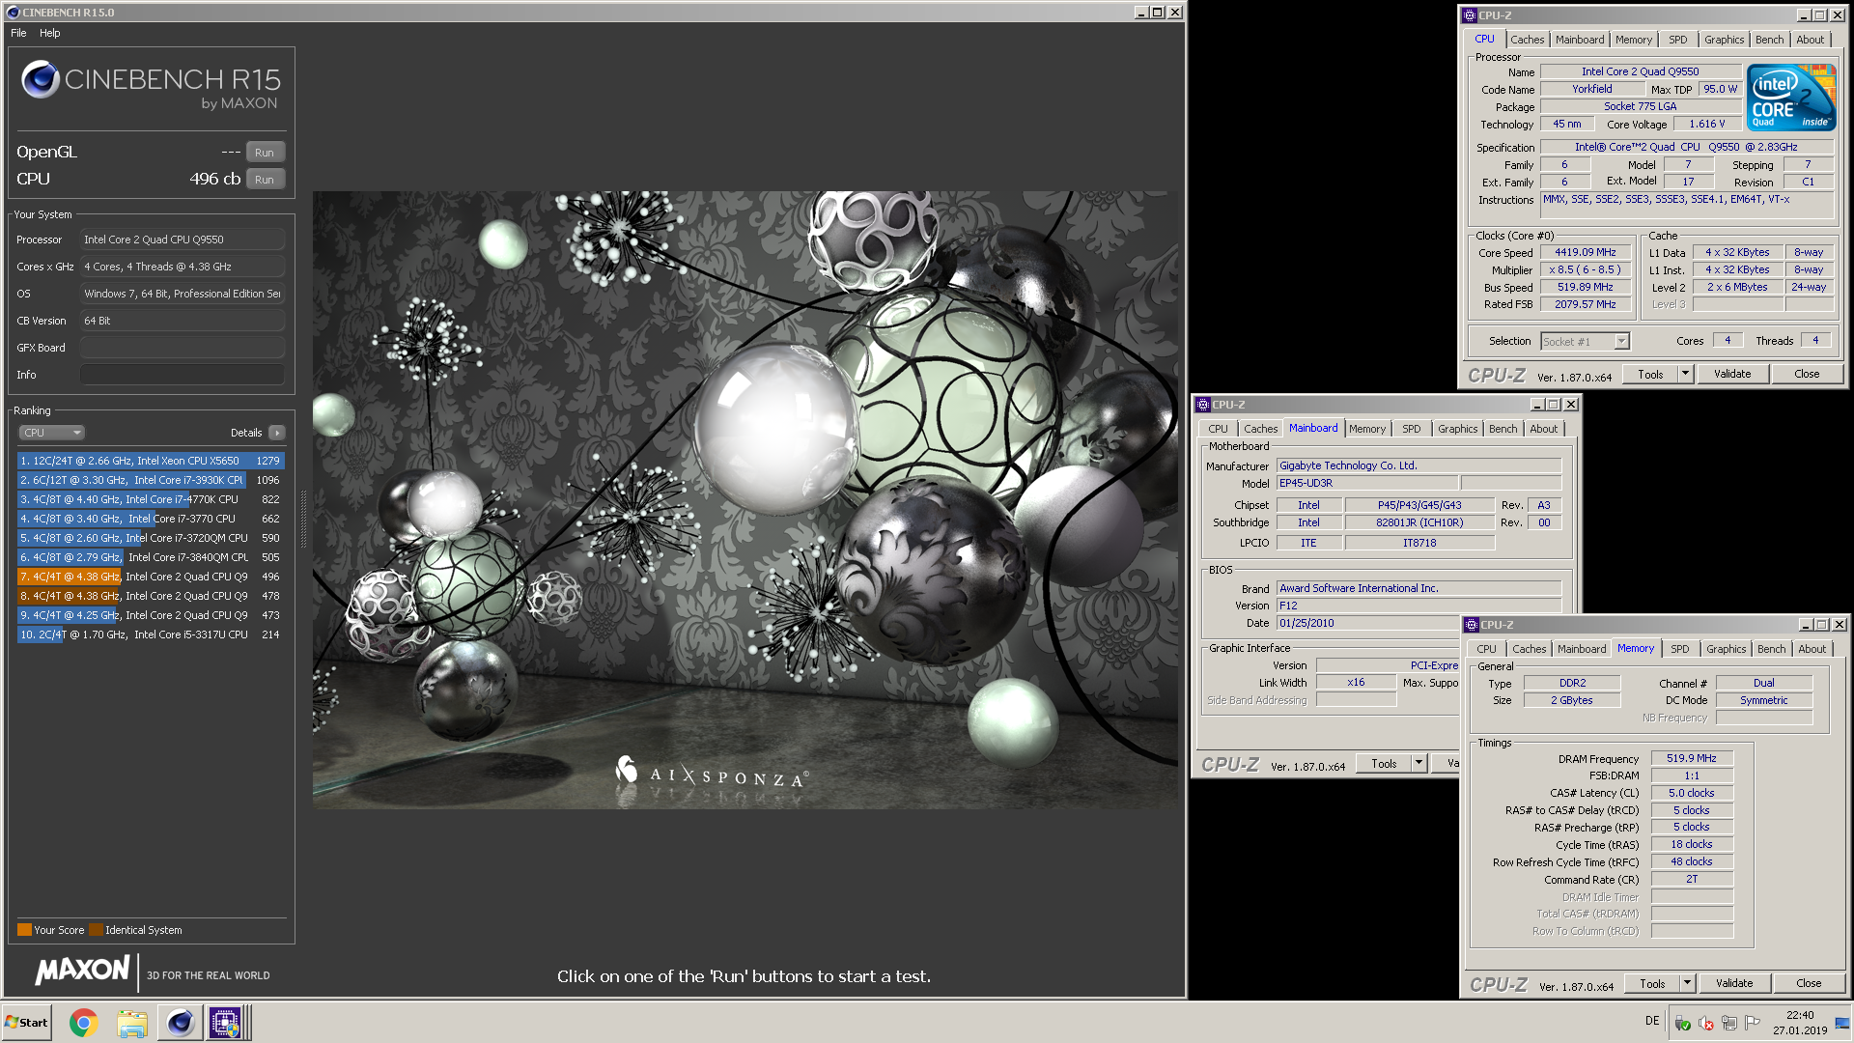Switch to Memory tab in top CPU-Z window
The image size is (1854, 1043).
[1634, 40]
